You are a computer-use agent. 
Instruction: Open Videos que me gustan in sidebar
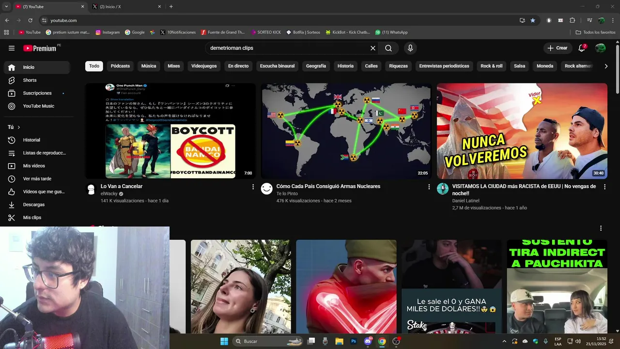click(37, 191)
